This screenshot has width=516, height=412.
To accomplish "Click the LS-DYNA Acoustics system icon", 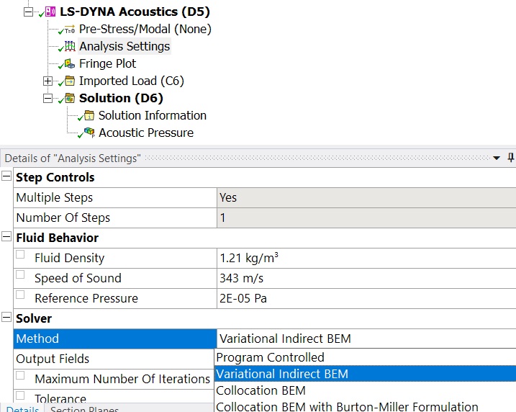I will coord(50,12).
